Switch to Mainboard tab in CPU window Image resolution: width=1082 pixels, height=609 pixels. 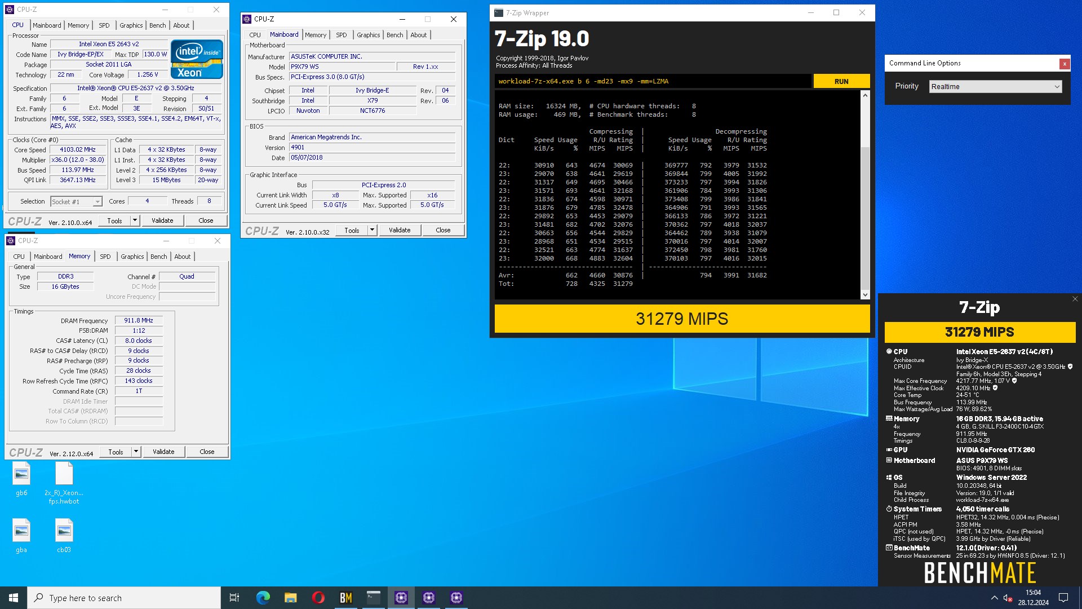click(47, 25)
